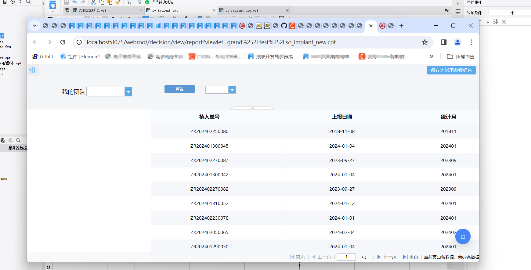Expand the 我的团队 dropdown

[128, 92]
